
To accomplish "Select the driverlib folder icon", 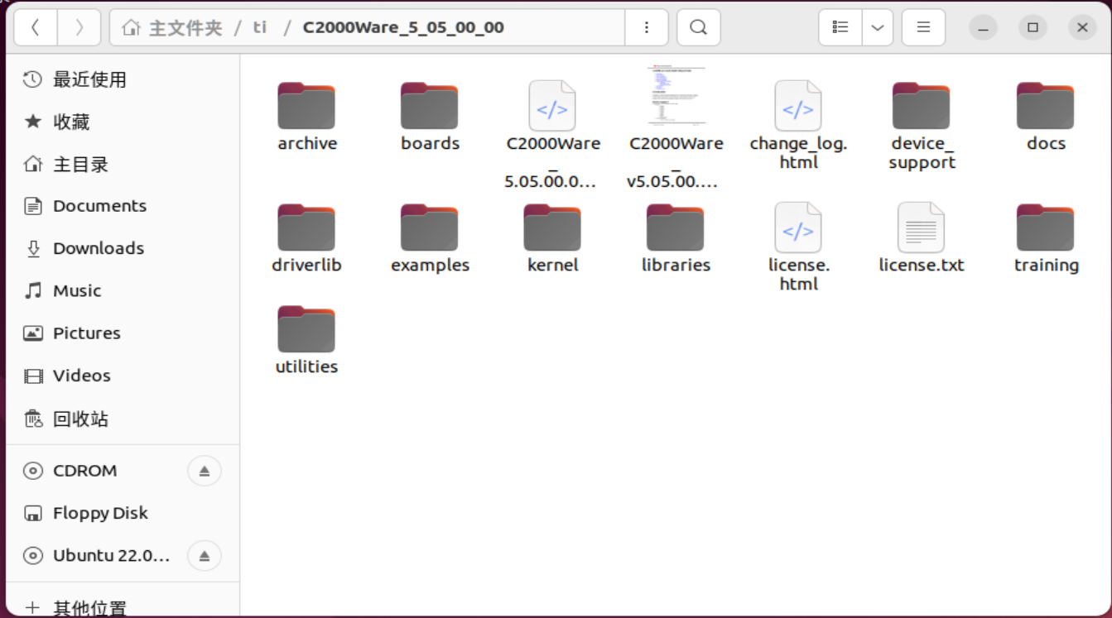I will click(x=306, y=228).
